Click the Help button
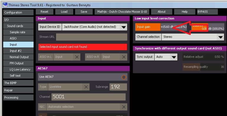Screen dimensions: 227x116 point(184,12)
